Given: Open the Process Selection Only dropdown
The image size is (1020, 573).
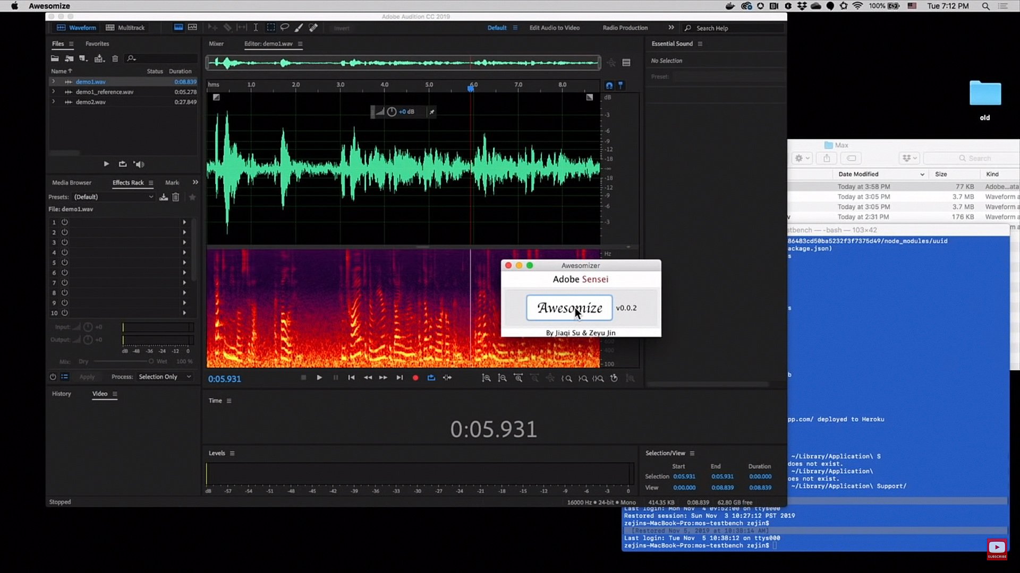Looking at the screenshot, I should 165,377.
